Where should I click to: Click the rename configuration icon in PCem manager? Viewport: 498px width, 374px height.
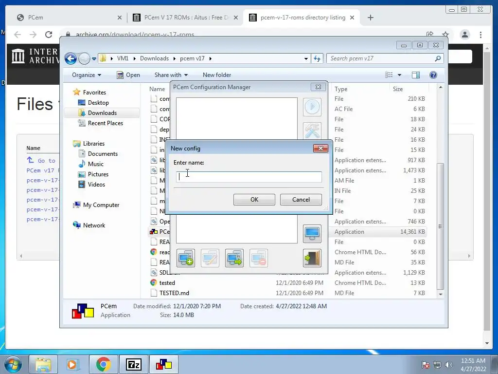pyautogui.click(x=210, y=258)
